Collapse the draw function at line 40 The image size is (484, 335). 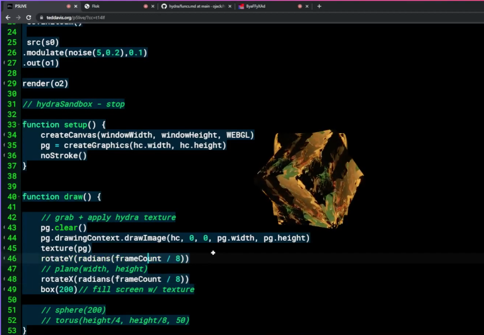(19, 197)
